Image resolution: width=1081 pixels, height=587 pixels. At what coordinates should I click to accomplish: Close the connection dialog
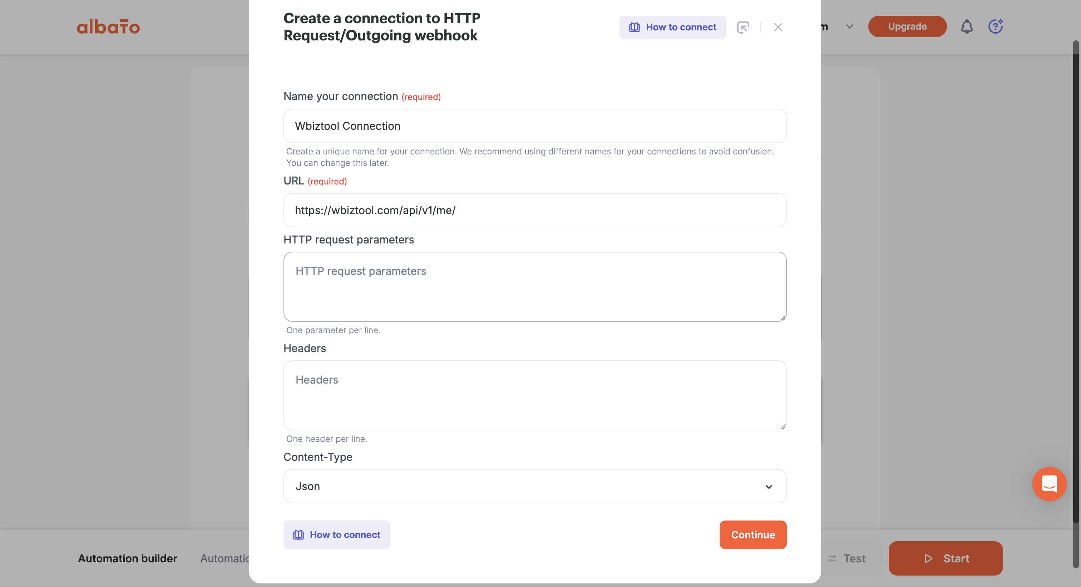[x=778, y=27]
